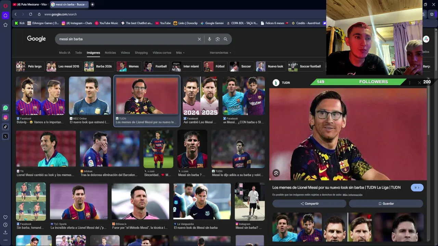Open Instagram Chats bookmark
This screenshot has width=438, height=246.
click(77, 23)
